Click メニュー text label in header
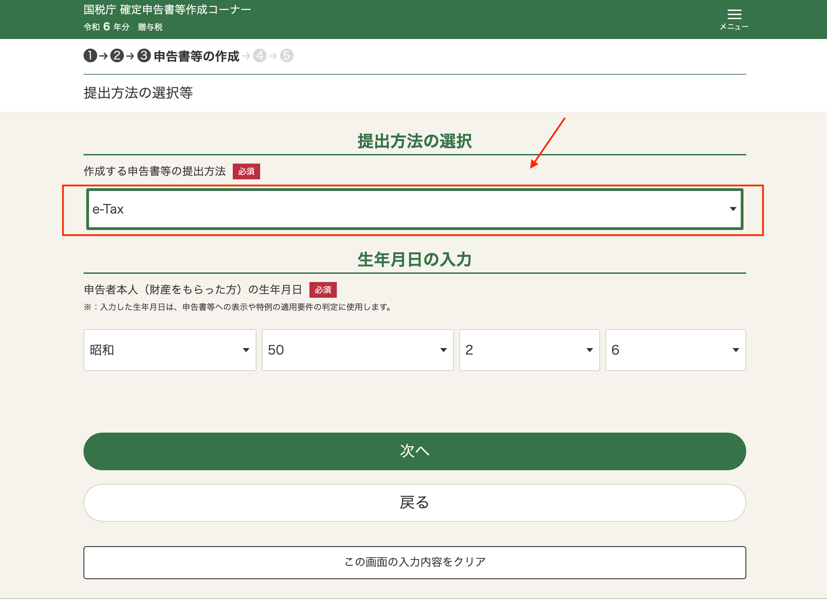Screen dimensions: 827x601 click(734, 27)
